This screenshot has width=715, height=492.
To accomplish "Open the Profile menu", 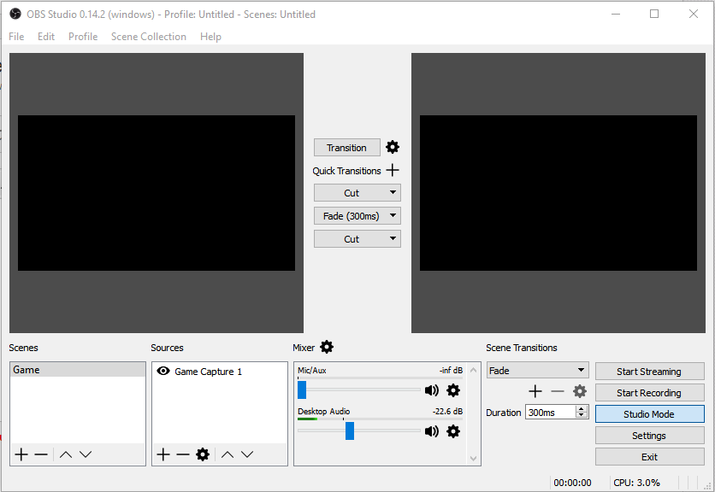I will (x=83, y=37).
